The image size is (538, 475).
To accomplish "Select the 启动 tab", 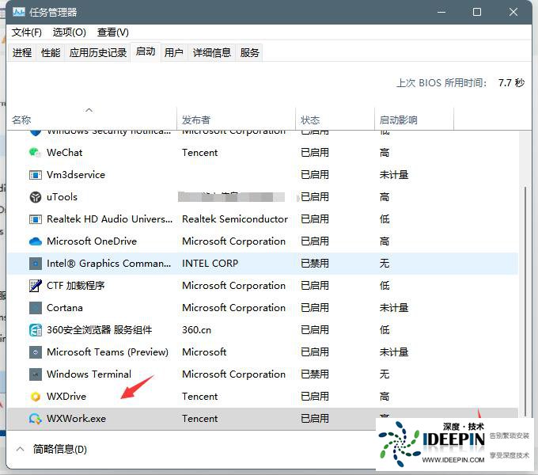I will 146,51.
